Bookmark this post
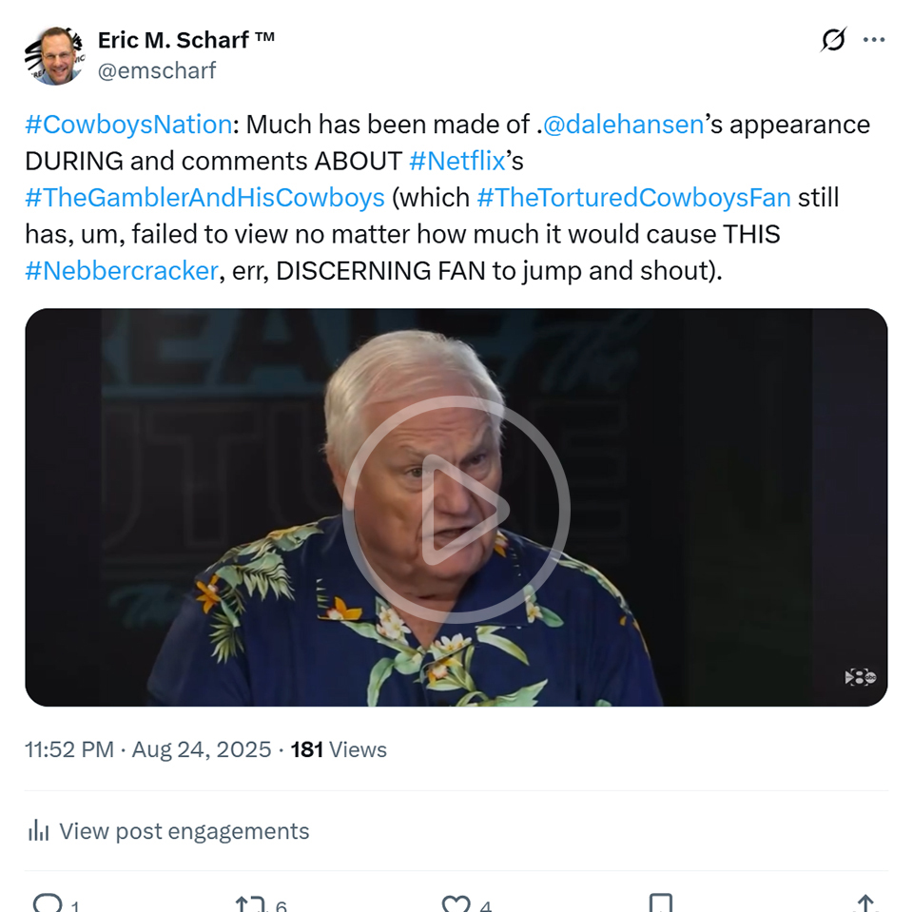Viewport: 913px width, 912px height. click(x=660, y=902)
